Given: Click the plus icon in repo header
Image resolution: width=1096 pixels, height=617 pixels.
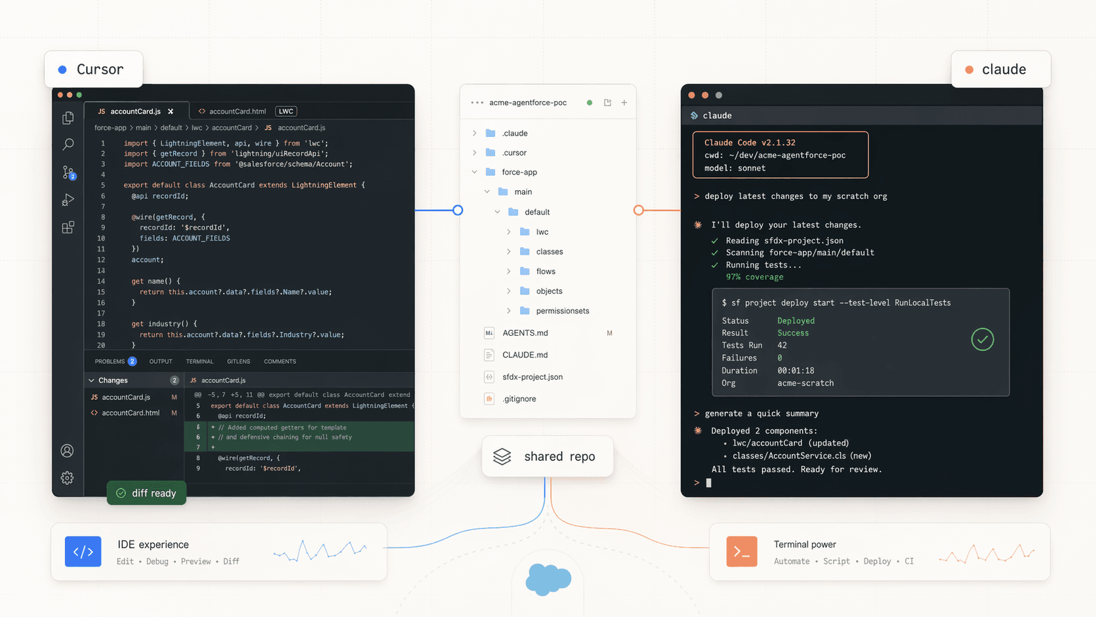Looking at the screenshot, I should pyautogui.click(x=624, y=103).
